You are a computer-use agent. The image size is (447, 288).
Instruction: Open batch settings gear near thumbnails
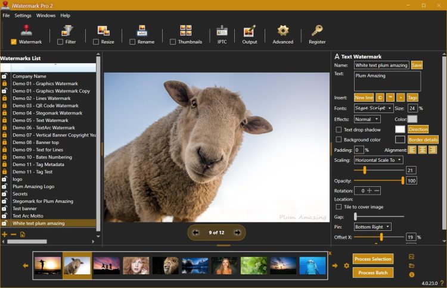346,265
